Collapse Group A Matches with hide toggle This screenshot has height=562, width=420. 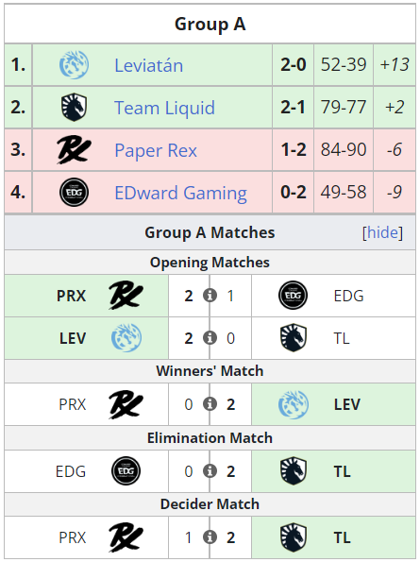[x=382, y=232]
